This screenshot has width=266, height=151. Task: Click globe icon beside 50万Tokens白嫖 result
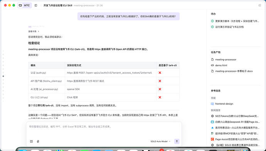tap(212, 116)
